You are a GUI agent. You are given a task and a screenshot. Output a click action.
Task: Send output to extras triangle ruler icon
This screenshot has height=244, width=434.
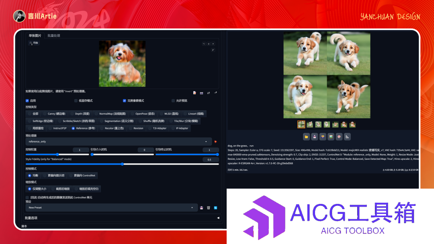click(347, 136)
